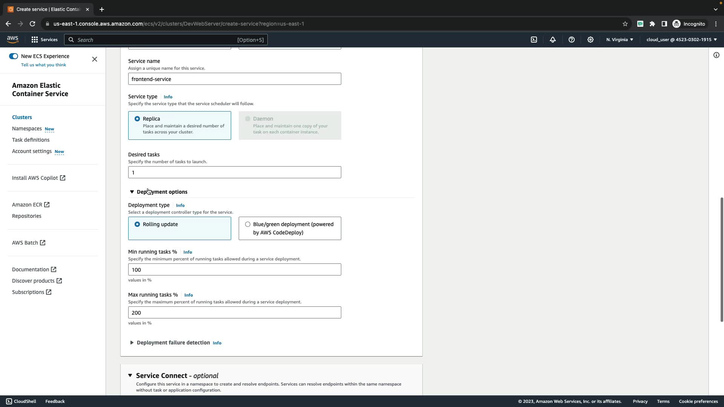Viewport: 724px width, 407px height.
Task: Open Task definitions in the sidebar
Action: [31, 140]
